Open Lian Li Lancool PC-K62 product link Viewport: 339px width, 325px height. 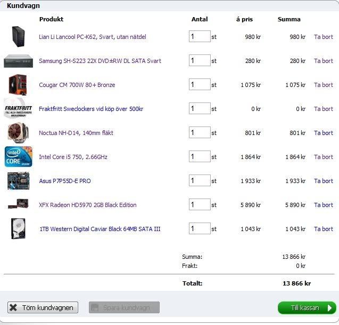point(93,37)
